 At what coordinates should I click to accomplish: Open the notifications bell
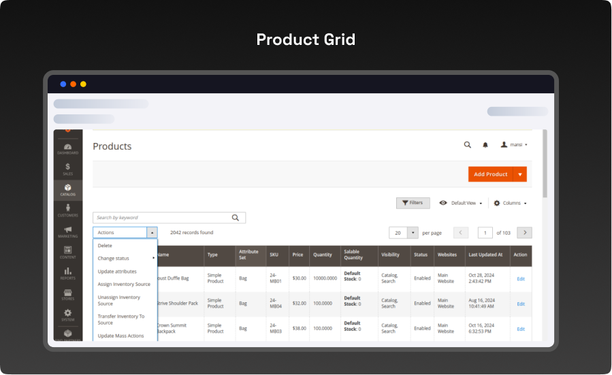[x=485, y=145]
